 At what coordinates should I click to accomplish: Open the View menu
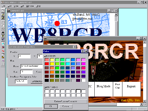(16, 6)
